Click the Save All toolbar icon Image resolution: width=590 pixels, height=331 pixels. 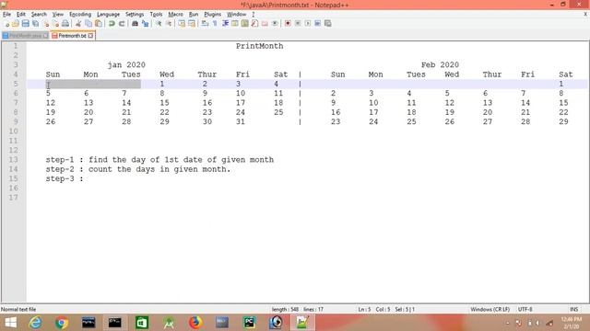(x=35, y=24)
